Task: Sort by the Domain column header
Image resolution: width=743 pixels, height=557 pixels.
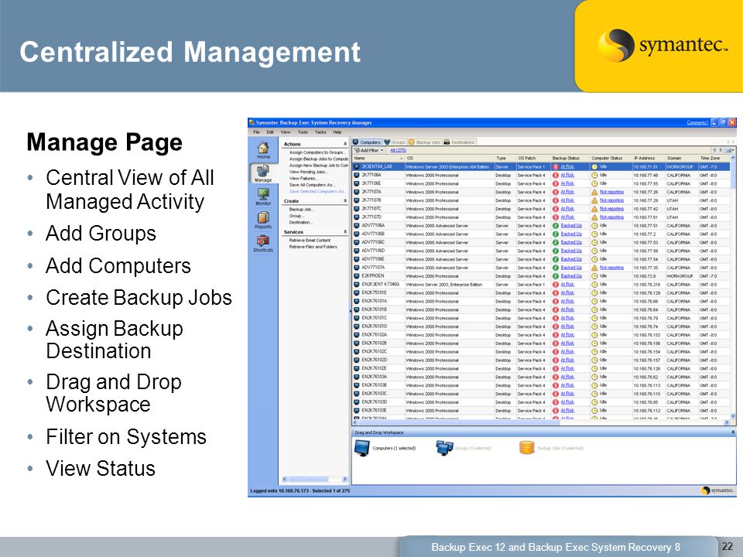Action: pos(681,158)
